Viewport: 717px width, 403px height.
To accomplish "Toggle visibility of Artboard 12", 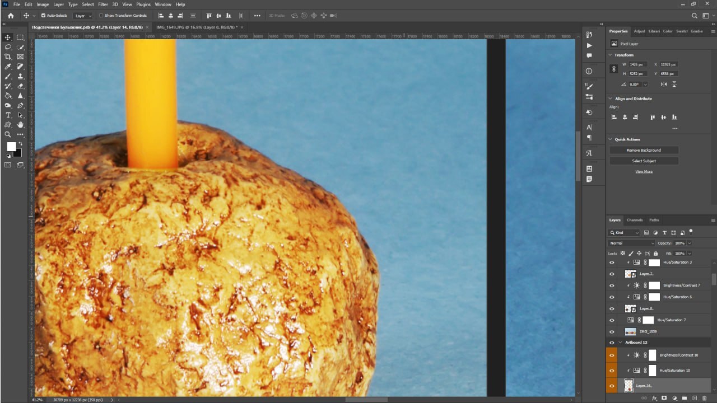I will click(612, 342).
